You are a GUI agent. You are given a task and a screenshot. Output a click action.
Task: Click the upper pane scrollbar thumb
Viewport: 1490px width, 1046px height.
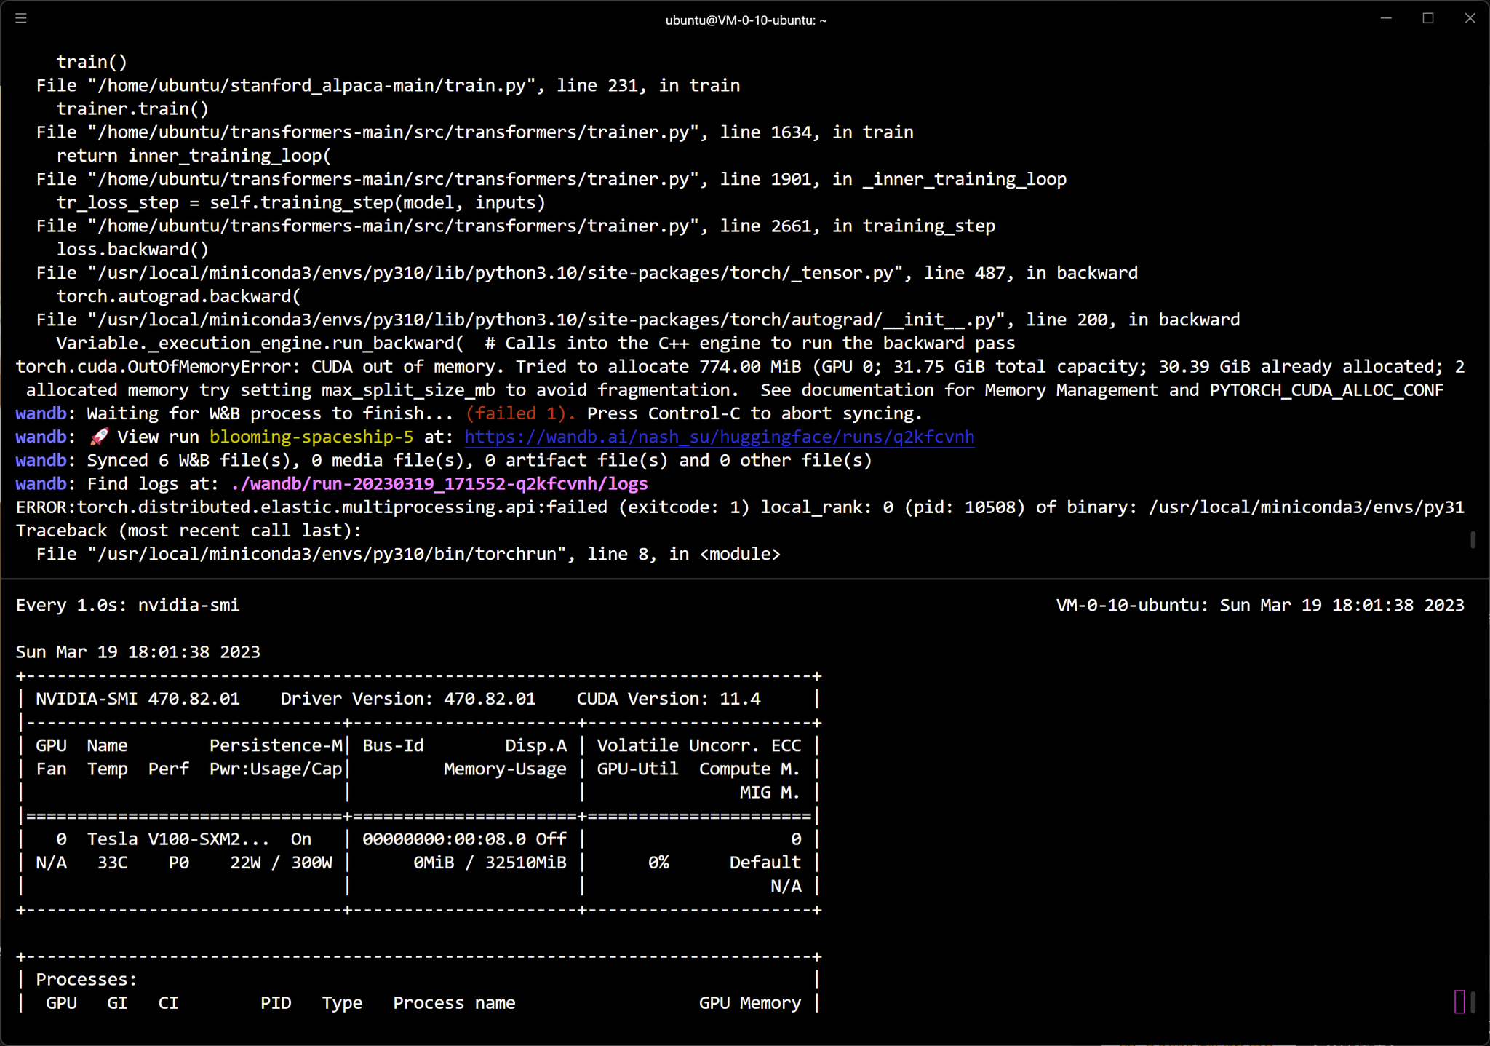point(1473,539)
